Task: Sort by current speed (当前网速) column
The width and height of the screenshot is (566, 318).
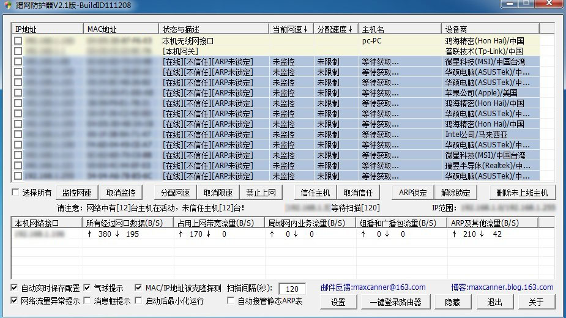Action: pyautogui.click(x=291, y=29)
